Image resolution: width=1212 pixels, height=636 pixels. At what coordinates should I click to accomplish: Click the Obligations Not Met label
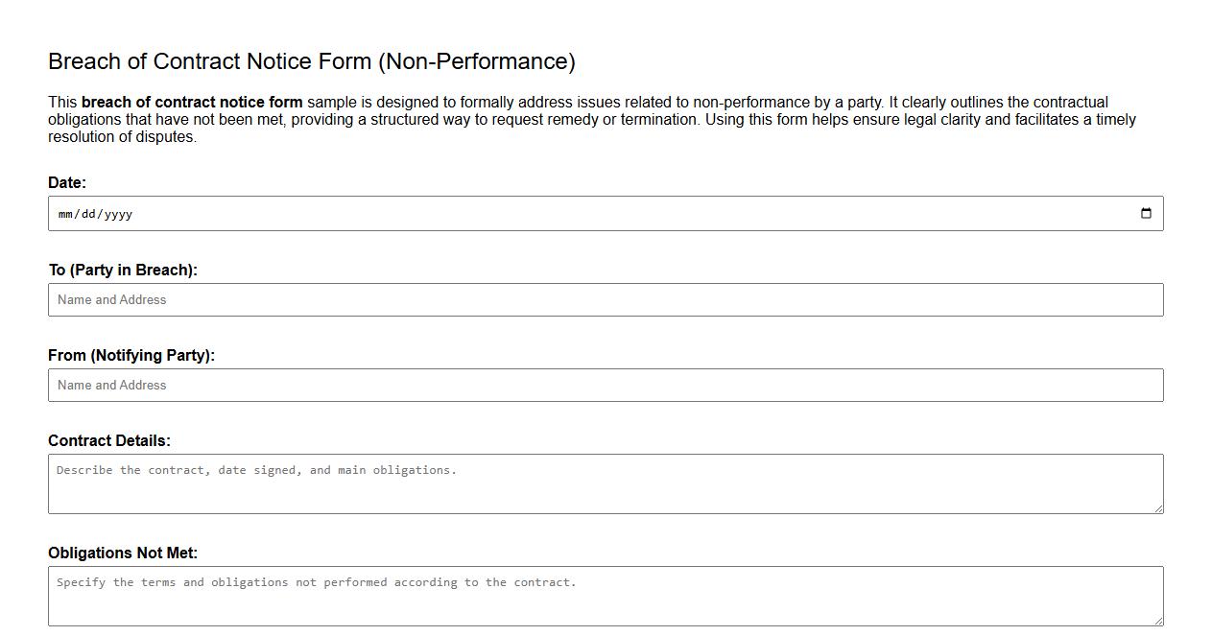point(122,553)
